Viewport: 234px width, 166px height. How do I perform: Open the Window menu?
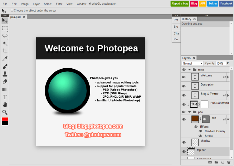click(x=81, y=4)
